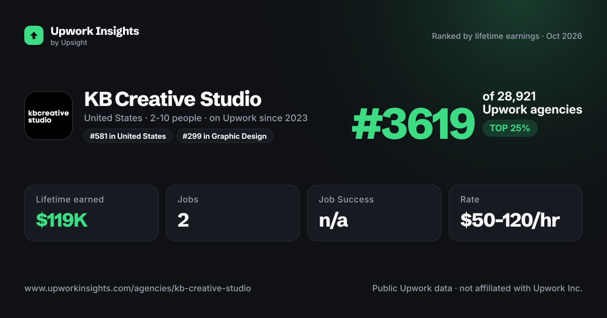
Task: Click the Jobs card label
Action: [x=188, y=199]
